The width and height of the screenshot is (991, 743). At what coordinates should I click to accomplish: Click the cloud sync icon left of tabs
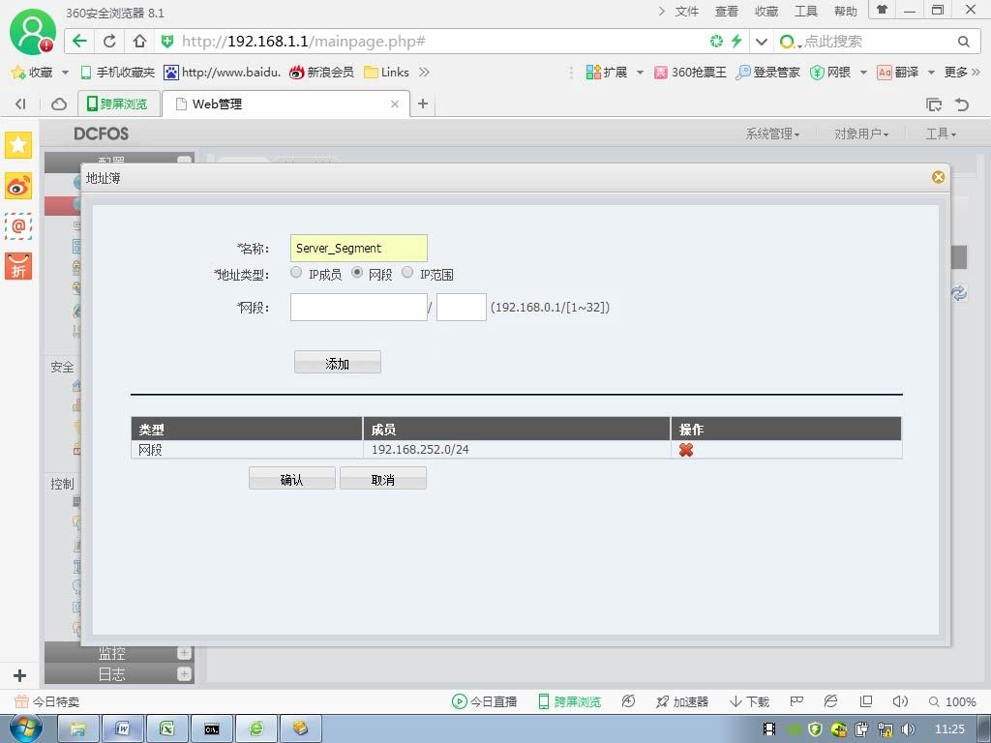pyautogui.click(x=59, y=104)
